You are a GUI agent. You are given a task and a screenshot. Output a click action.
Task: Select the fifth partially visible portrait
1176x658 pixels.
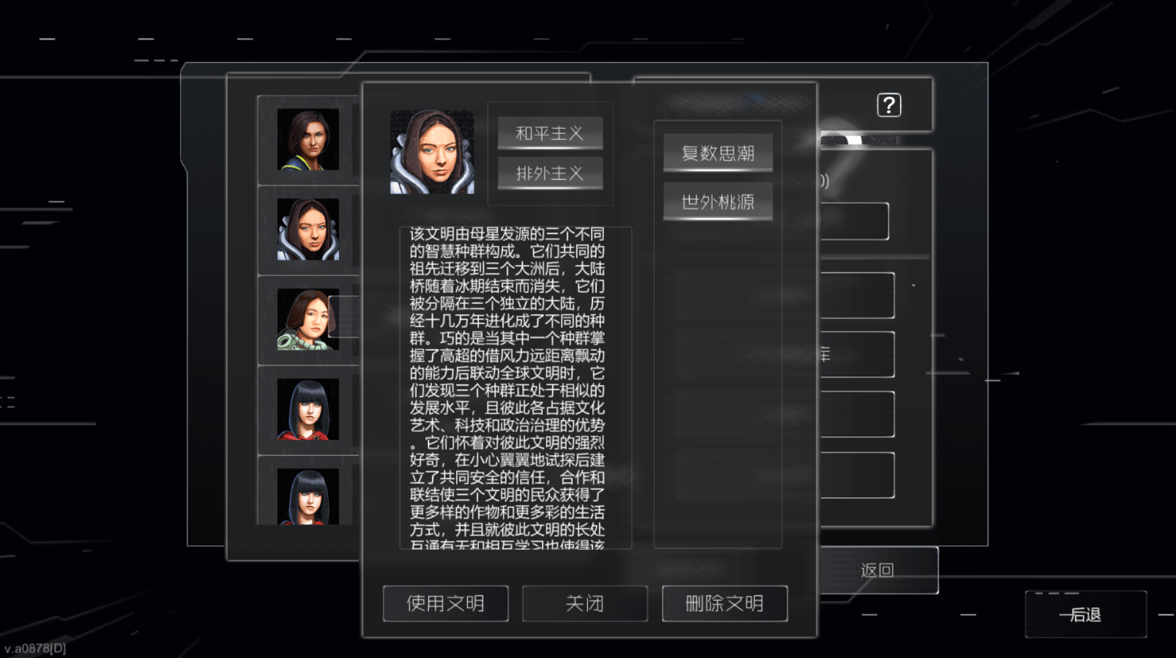click(x=308, y=496)
